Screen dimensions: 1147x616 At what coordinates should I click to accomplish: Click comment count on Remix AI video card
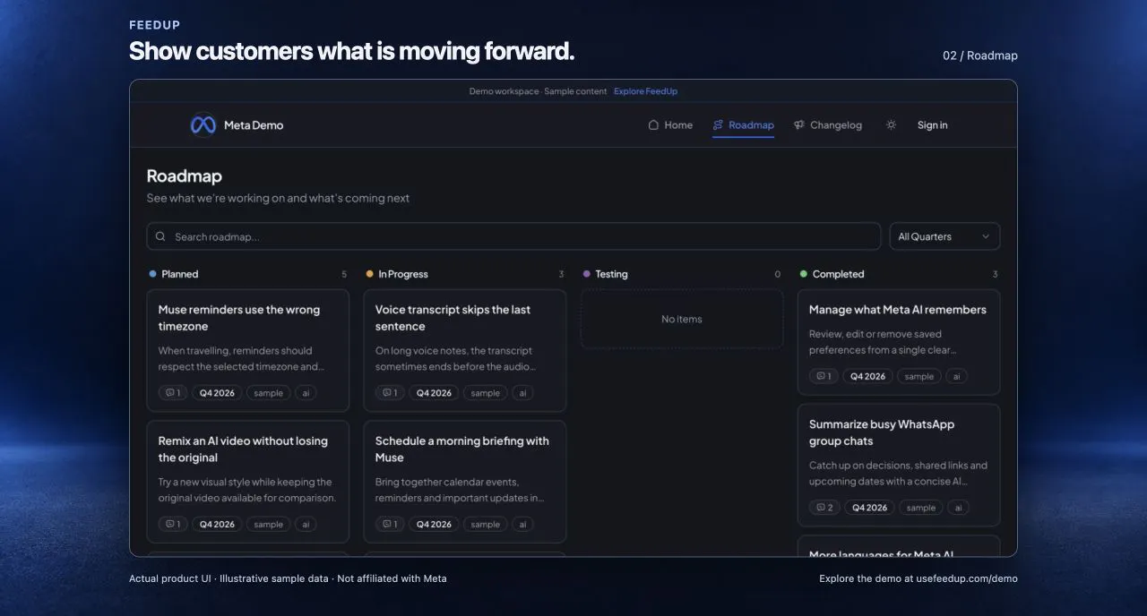[x=172, y=525]
